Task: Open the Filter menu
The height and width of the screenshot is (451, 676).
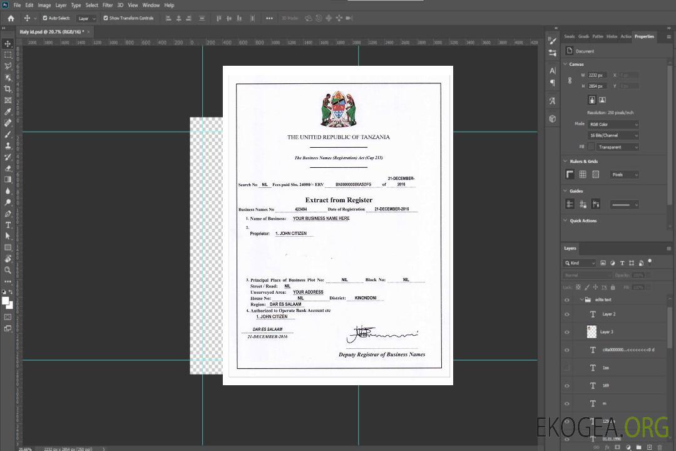Action: (108, 5)
